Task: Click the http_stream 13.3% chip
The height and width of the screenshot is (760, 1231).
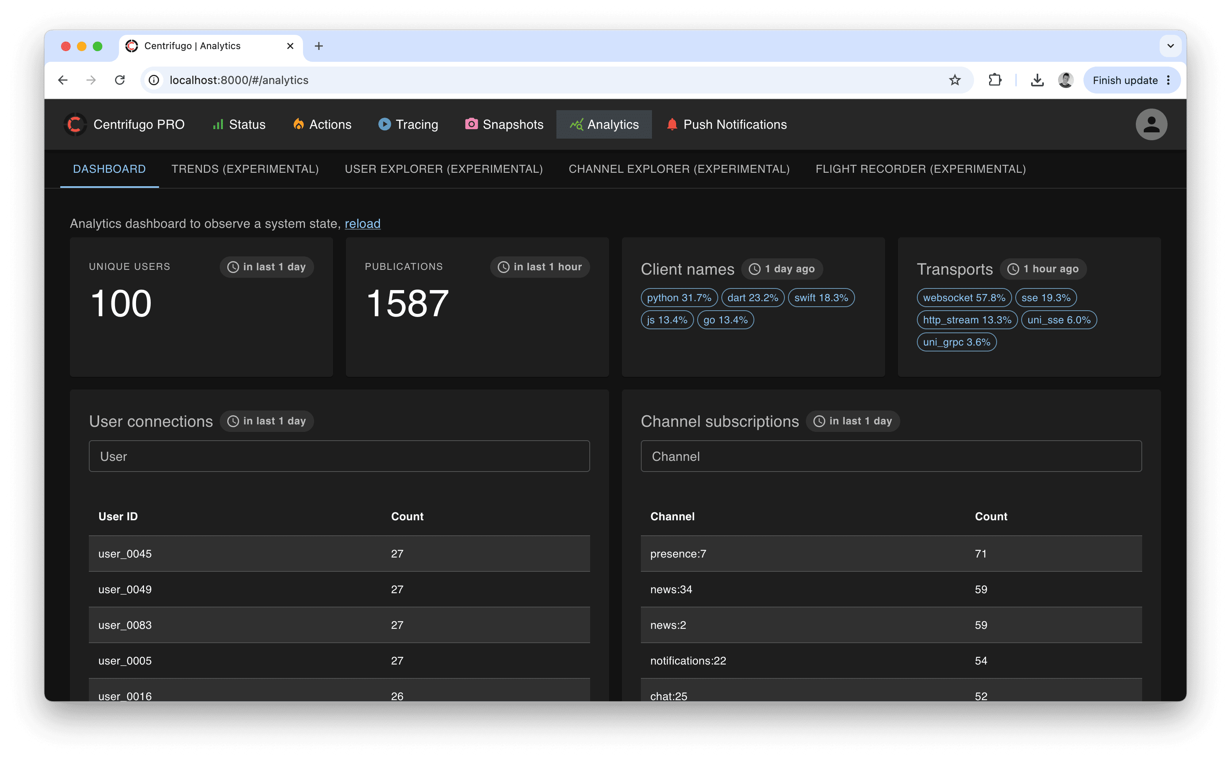Action: tap(967, 320)
